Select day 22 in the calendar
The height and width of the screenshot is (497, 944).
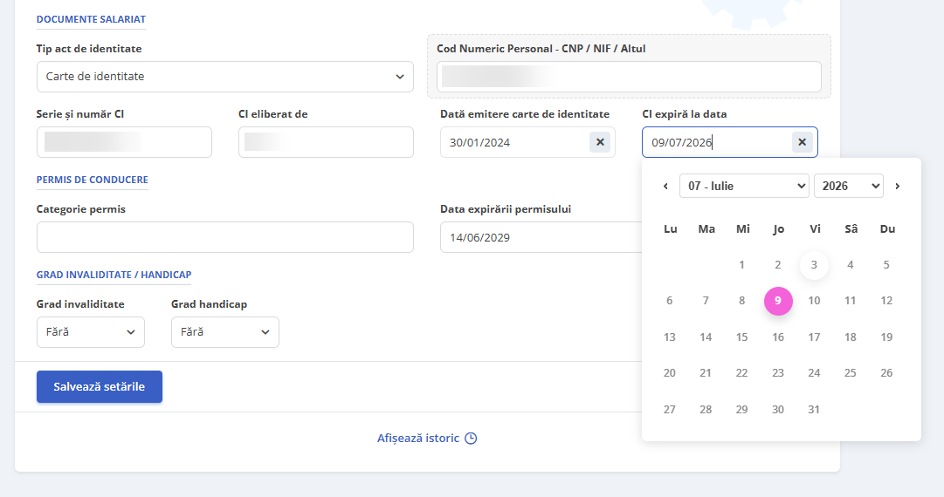coord(741,373)
